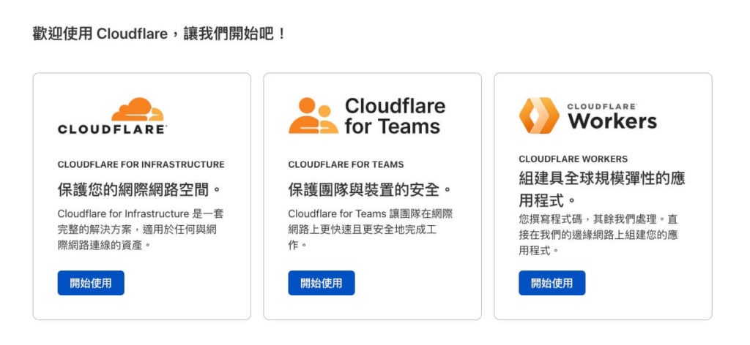Click the Cloudflare for Teams logo text
This screenshot has width=750, height=345.
[395, 115]
